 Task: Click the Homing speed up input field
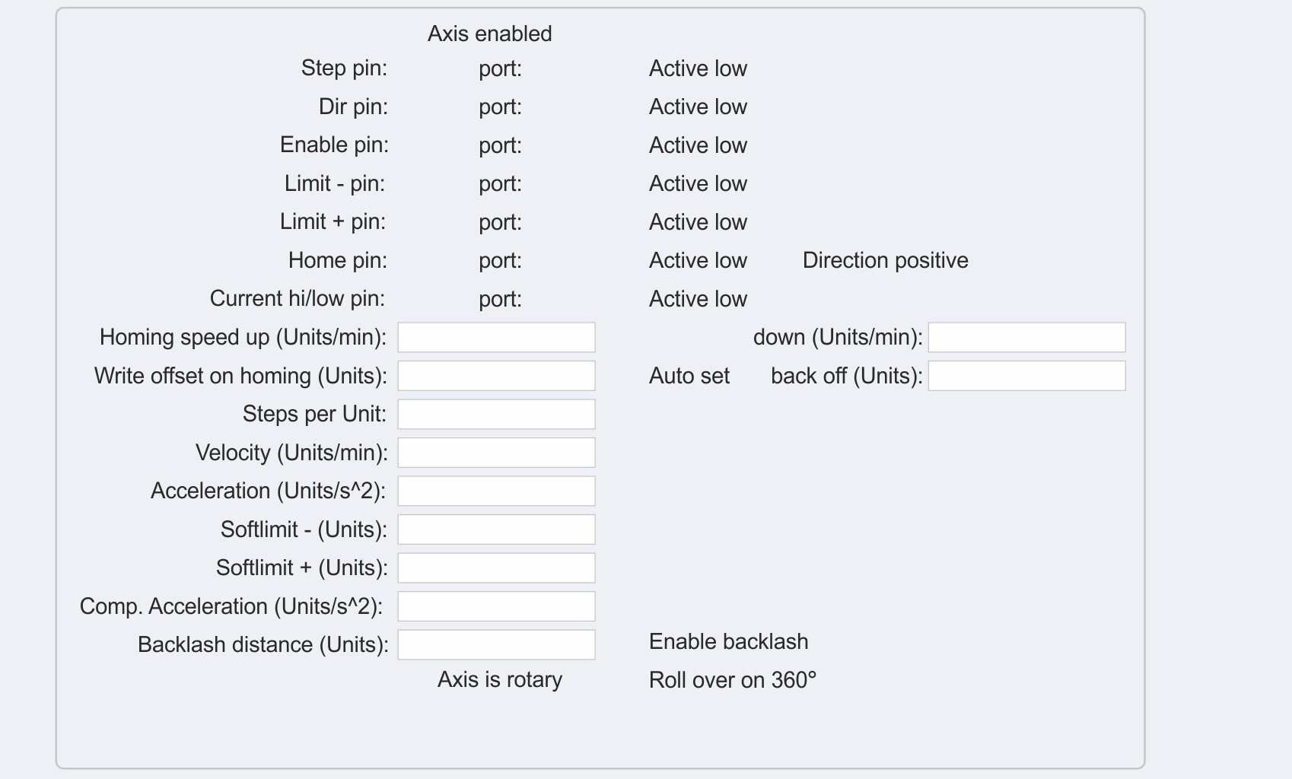click(x=496, y=337)
